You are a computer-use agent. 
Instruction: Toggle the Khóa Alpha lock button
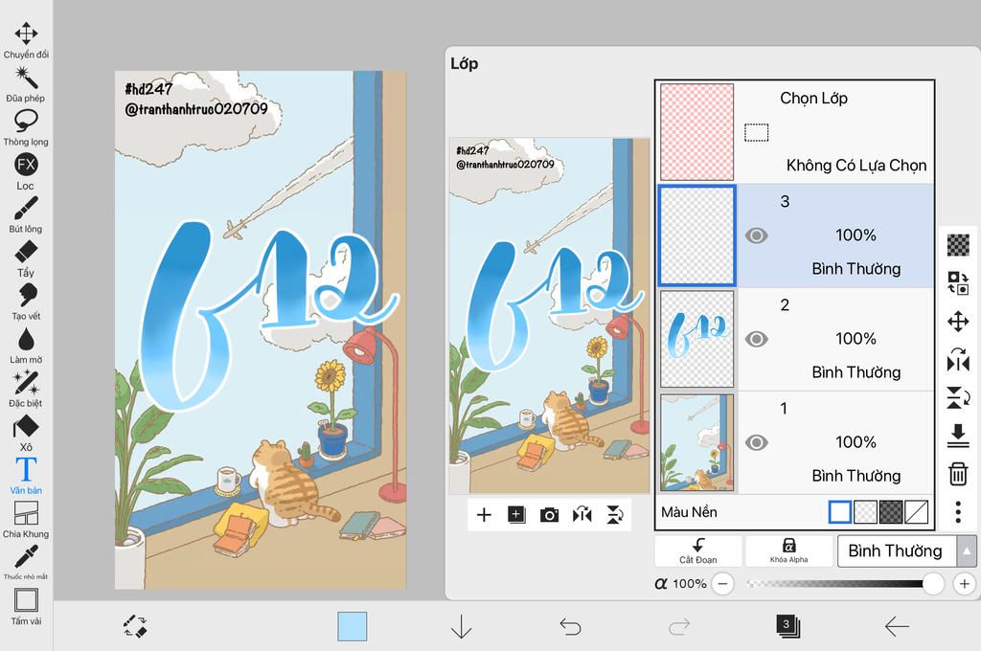pos(789,550)
